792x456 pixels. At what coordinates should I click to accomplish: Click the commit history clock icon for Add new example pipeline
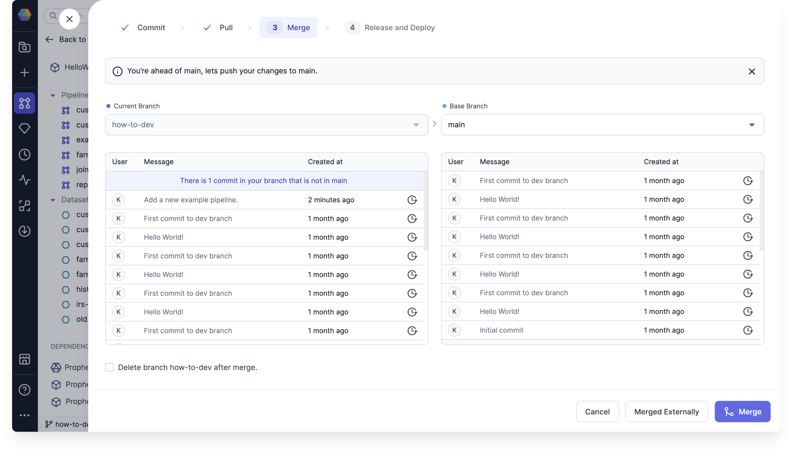tap(412, 199)
